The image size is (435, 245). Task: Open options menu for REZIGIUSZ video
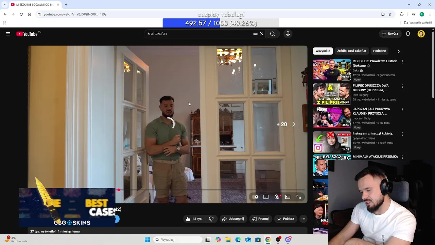tap(402, 62)
